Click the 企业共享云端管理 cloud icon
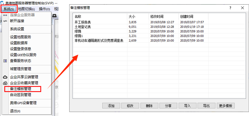249x116 pixels. (5, 77)
